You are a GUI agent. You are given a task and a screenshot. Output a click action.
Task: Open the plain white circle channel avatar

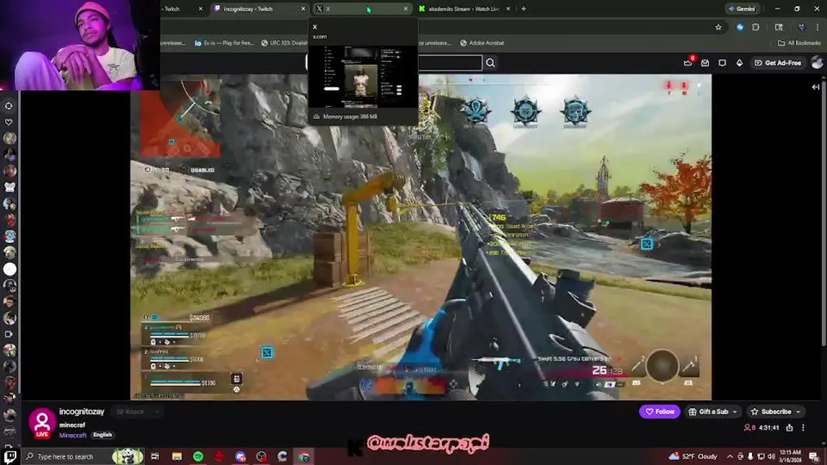click(x=10, y=269)
